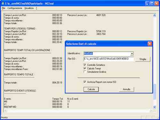Viewport: 160px width, 120px height.
Task: Click the MS event count 11
Action: click(x=68, y=101)
